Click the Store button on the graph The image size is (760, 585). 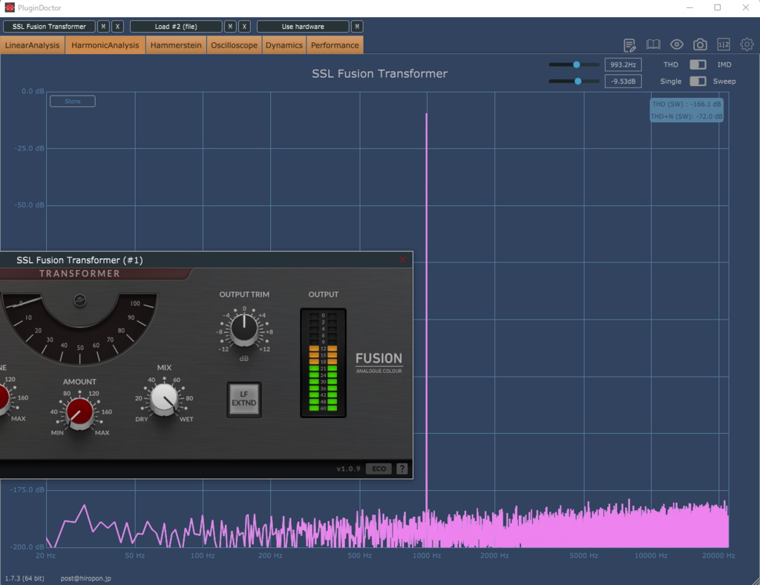(73, 102)
